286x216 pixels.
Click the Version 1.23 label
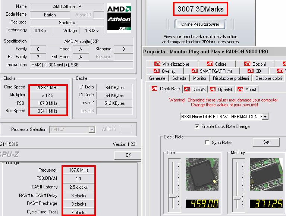coord(124,144)
